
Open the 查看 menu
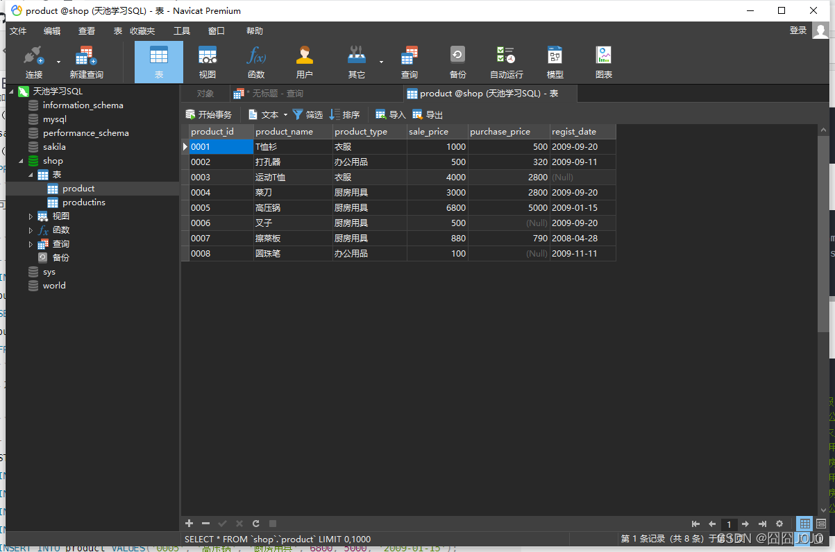tap(87, 31)
